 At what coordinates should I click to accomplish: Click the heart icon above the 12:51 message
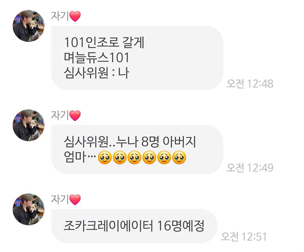tap(75, 200)
